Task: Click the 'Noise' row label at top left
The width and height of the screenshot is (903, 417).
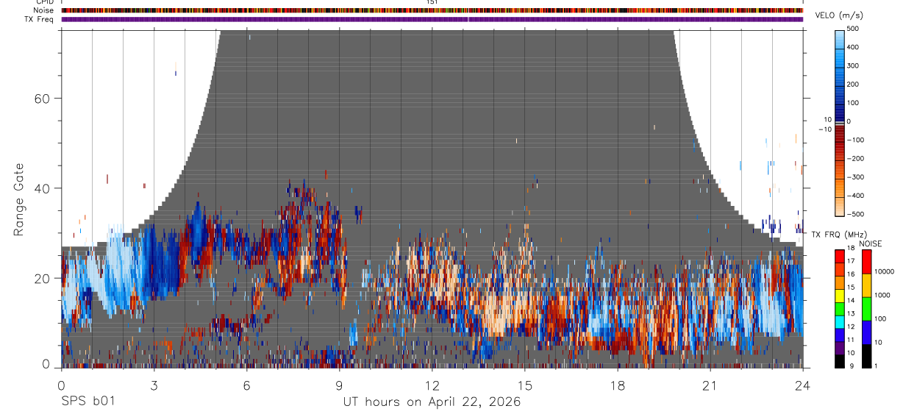Action: click(43, 10)
